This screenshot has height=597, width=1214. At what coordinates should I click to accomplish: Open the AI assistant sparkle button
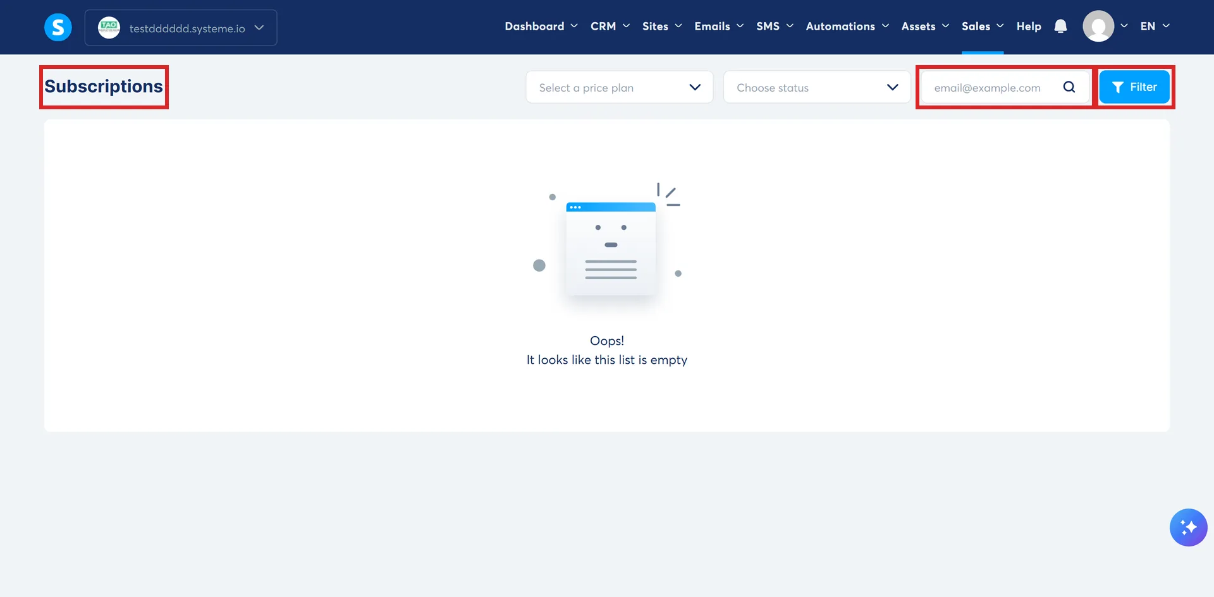pyautogui.click(x=1188, y=527)
